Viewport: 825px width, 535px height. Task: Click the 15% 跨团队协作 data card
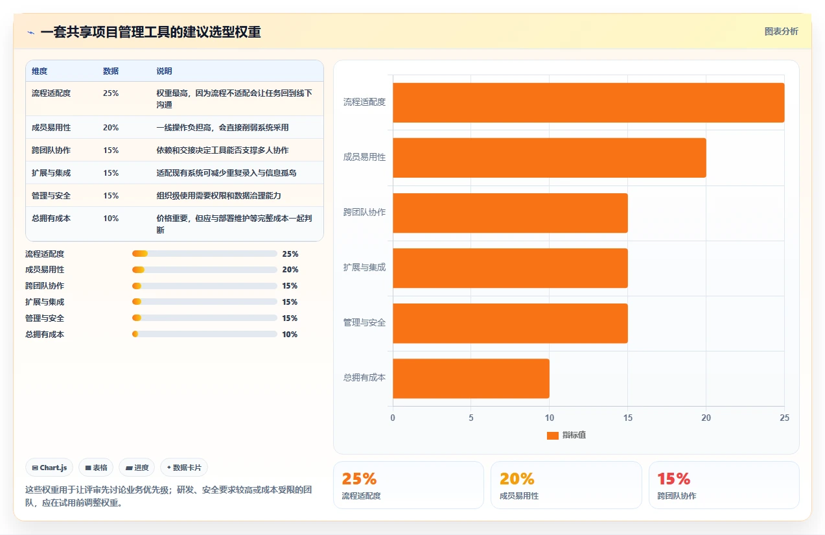pos(724,485)
